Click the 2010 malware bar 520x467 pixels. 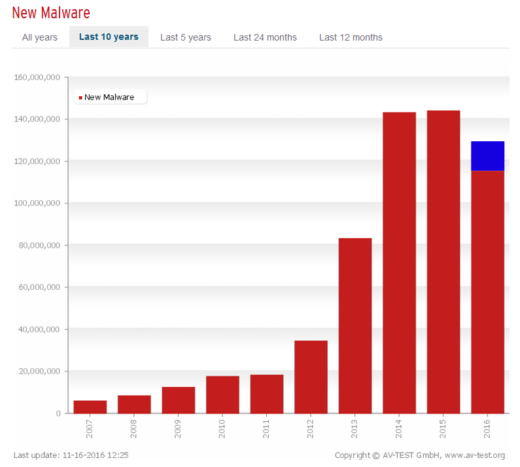coord(222,394)
